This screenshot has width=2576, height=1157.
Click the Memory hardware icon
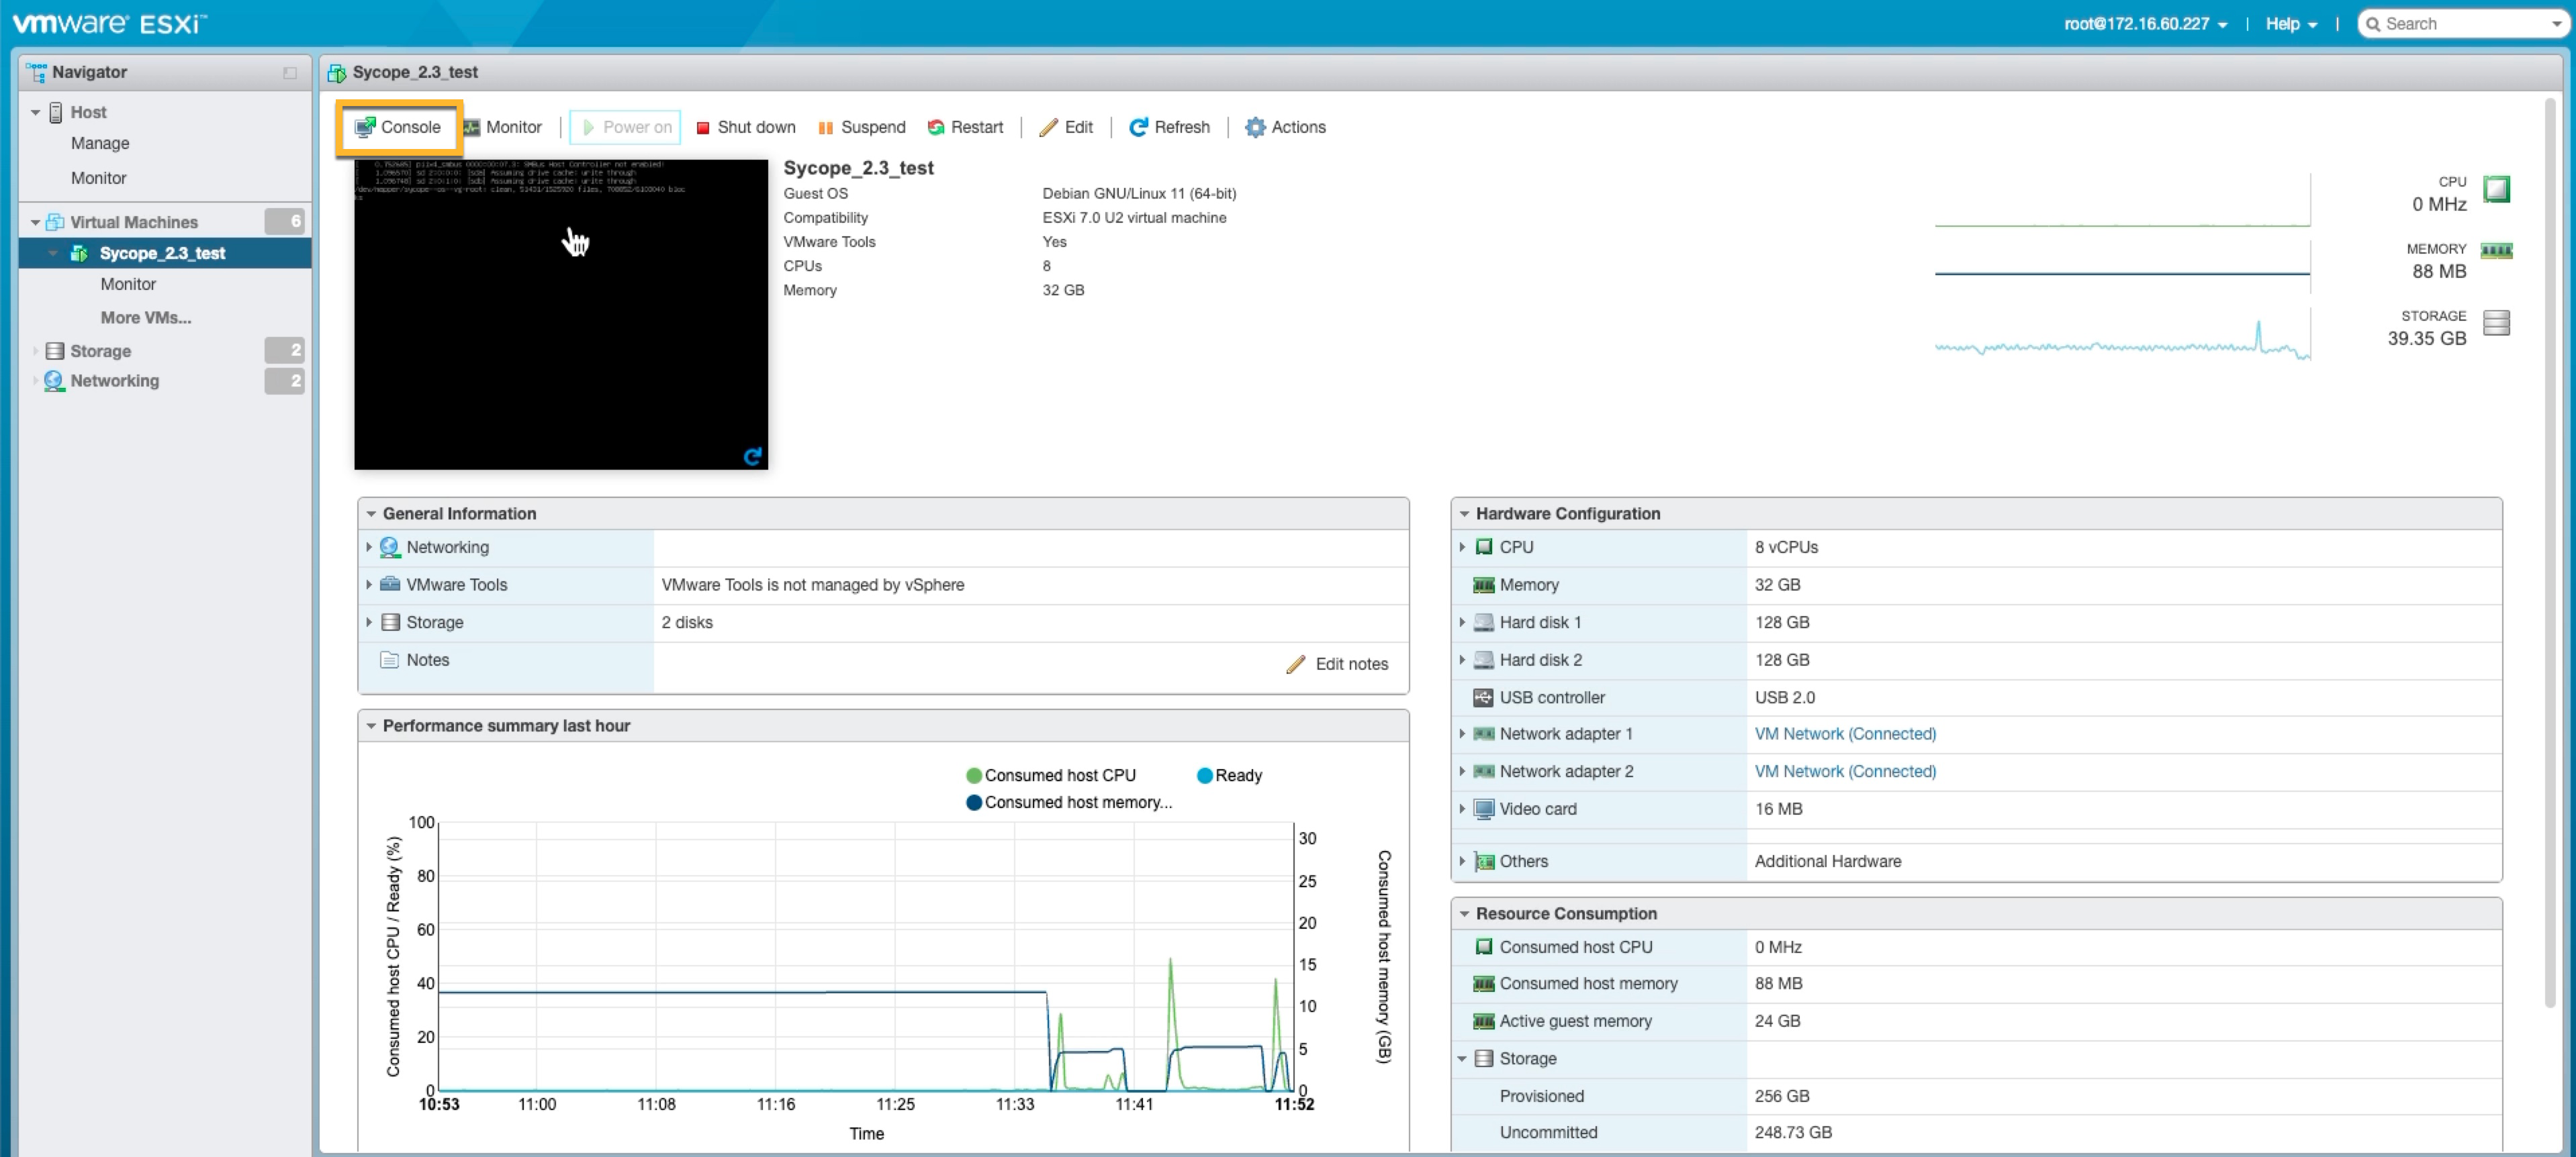1483,585
